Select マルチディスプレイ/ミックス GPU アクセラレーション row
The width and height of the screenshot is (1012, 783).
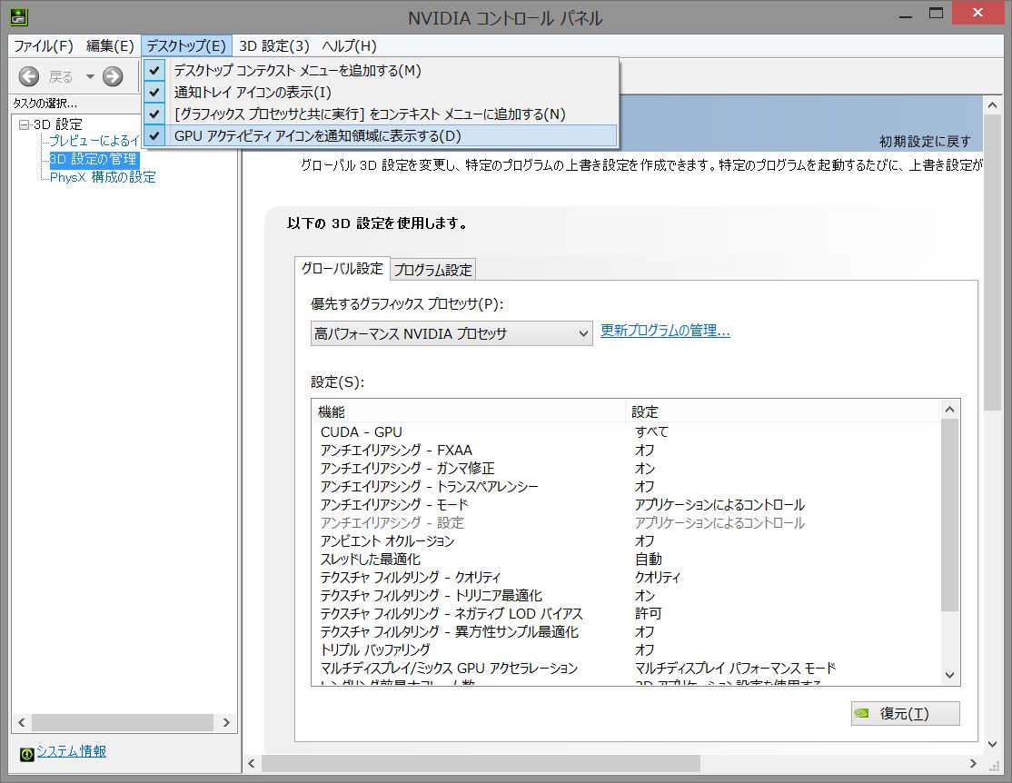626,669
